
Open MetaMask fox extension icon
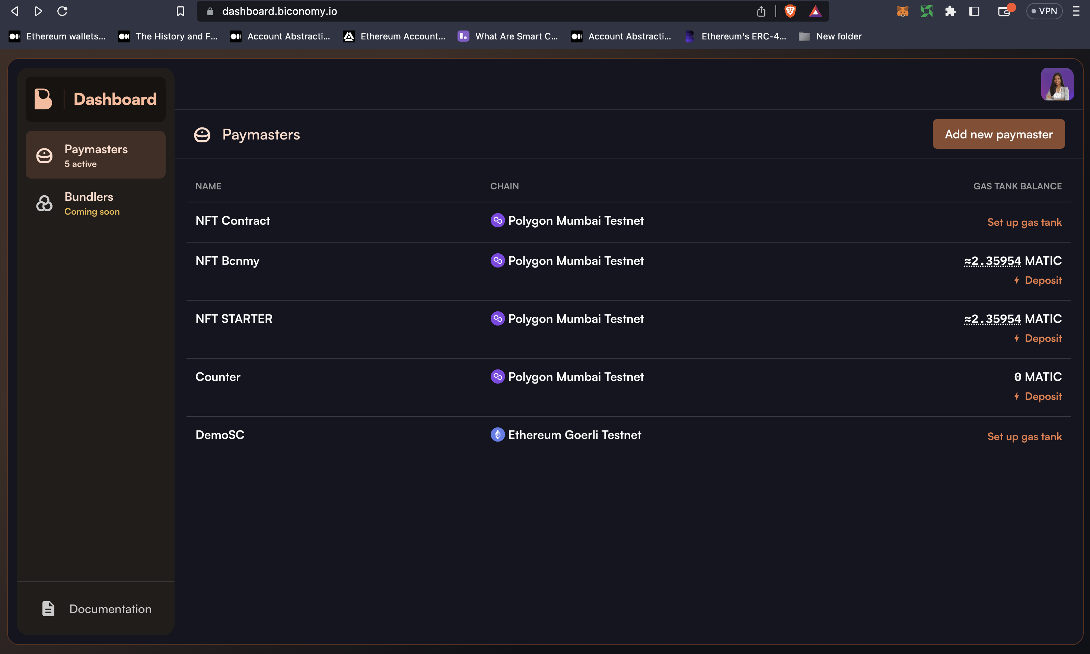coord(902,12)
